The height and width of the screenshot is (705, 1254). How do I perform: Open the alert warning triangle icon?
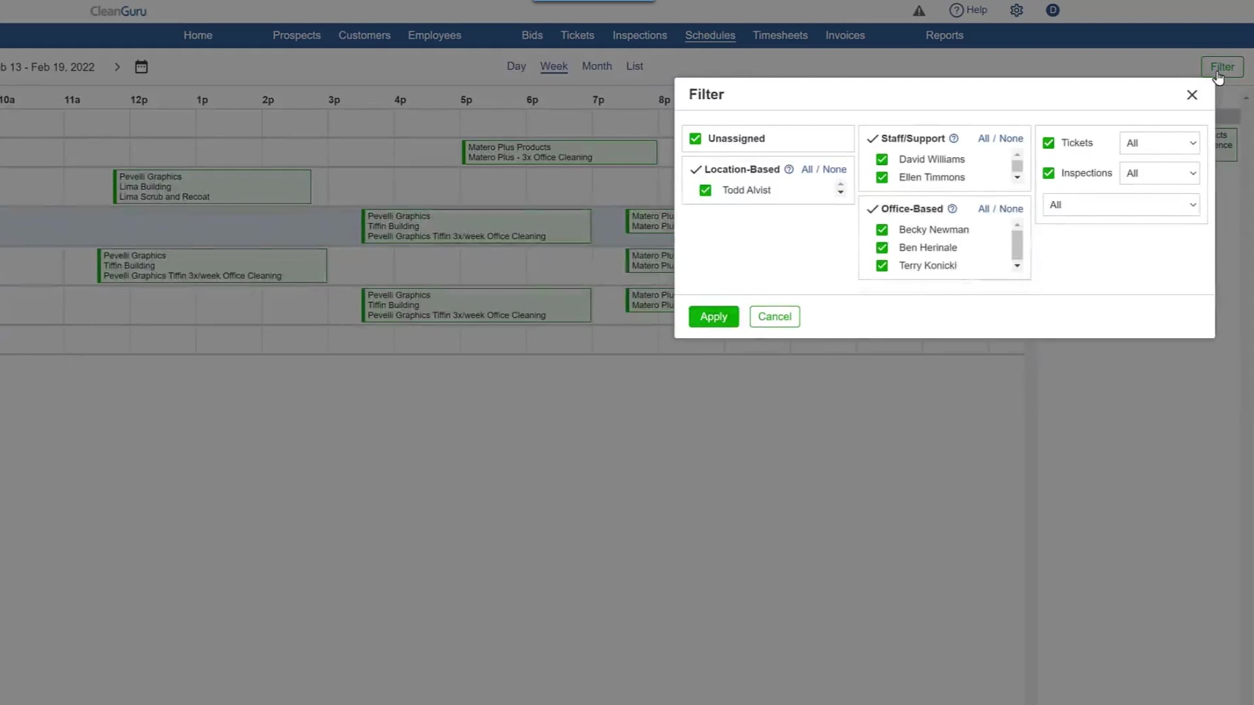pyautogui.click(x=919, y=10)
